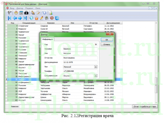Click the previous record arrow
This screenshot has width=164, height=123.
pos(15,18)
